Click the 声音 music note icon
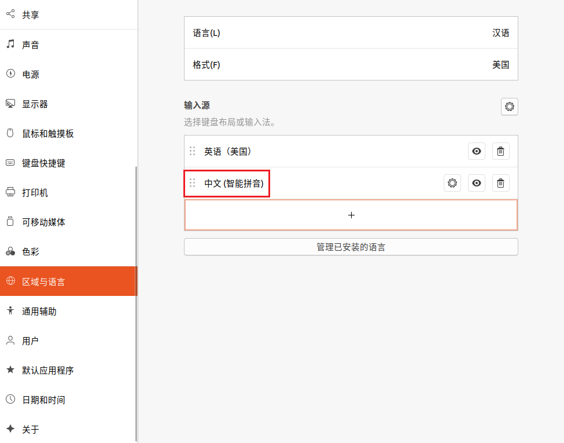564x443 pixels. [10, 45]
